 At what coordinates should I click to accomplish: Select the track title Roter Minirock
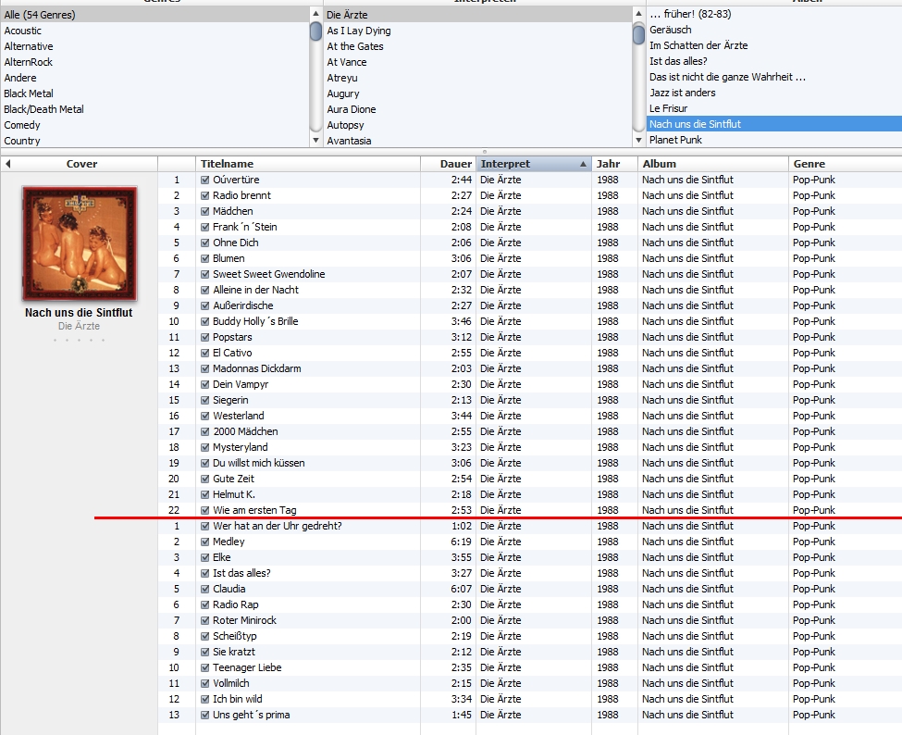[244, 620]
